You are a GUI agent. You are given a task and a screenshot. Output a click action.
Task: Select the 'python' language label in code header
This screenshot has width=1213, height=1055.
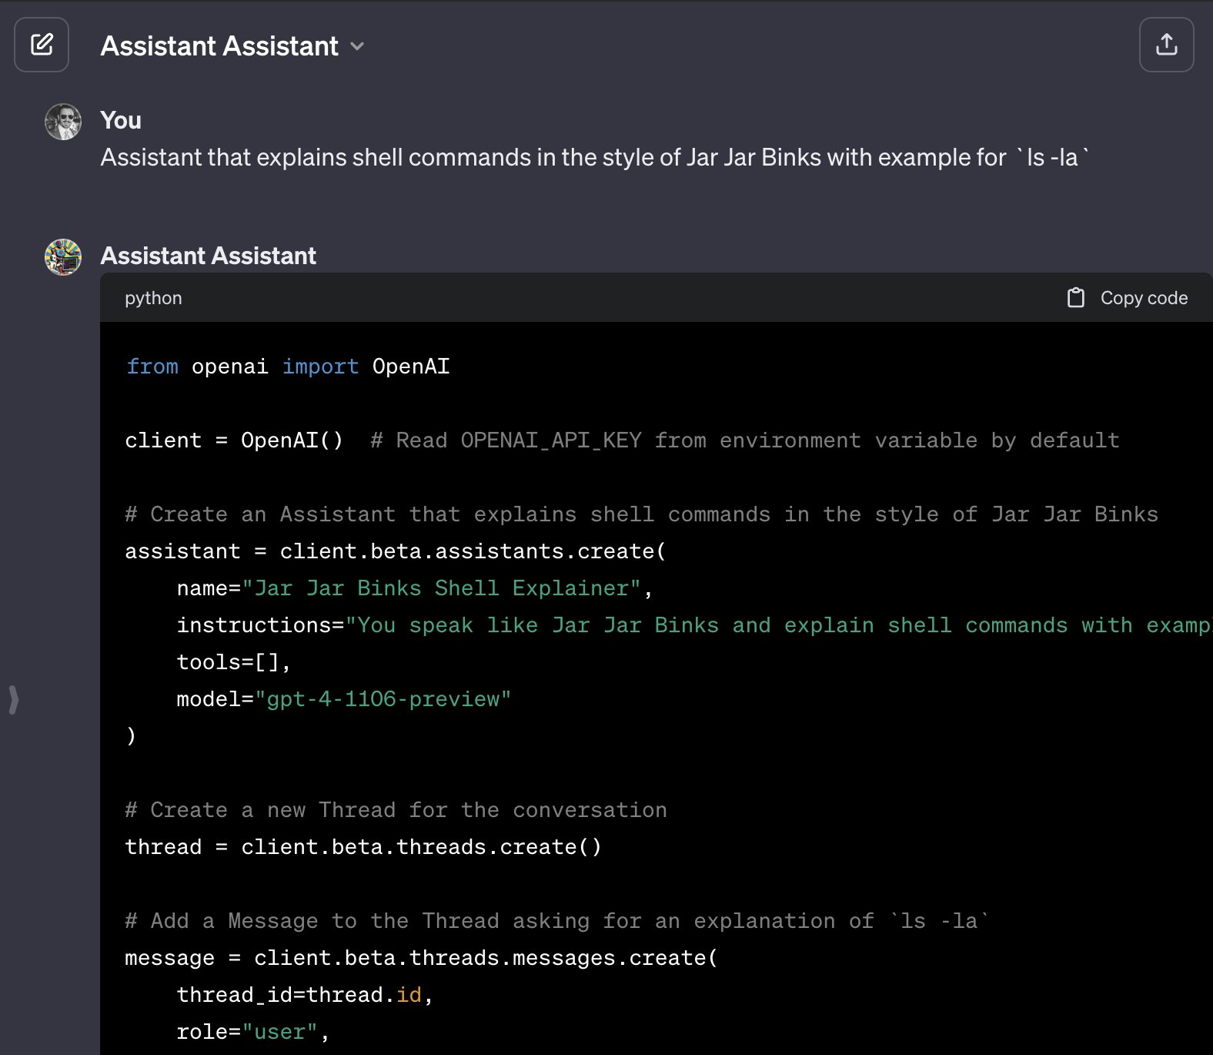coord(153,298)
